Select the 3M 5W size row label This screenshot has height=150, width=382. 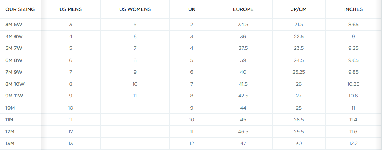[14, 24]
